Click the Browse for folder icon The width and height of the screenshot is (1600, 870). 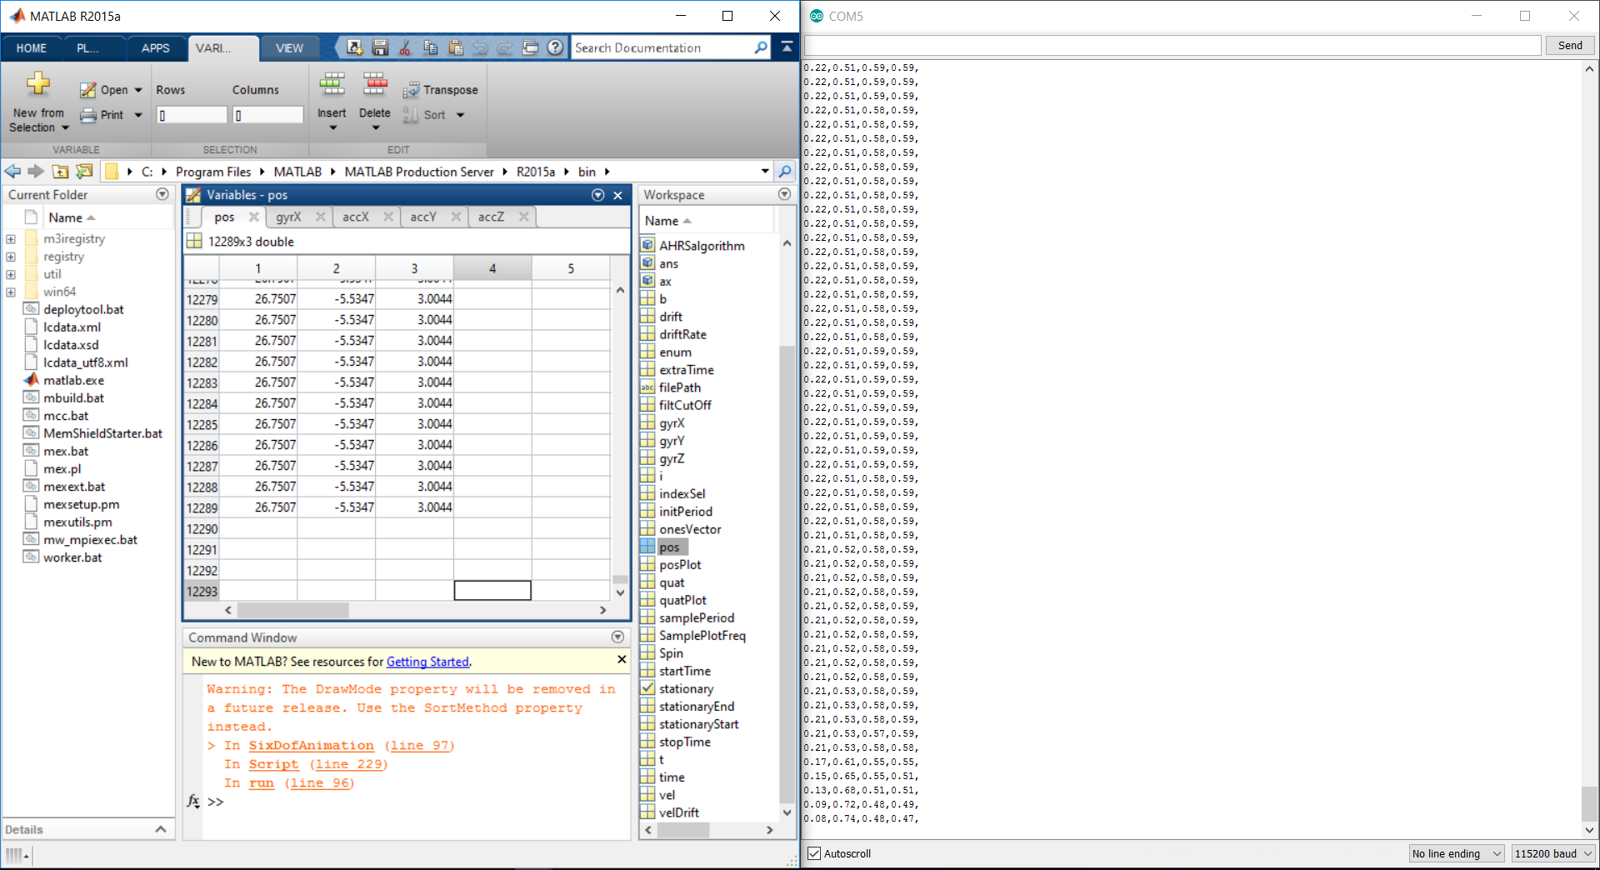[x=84, y=171]
